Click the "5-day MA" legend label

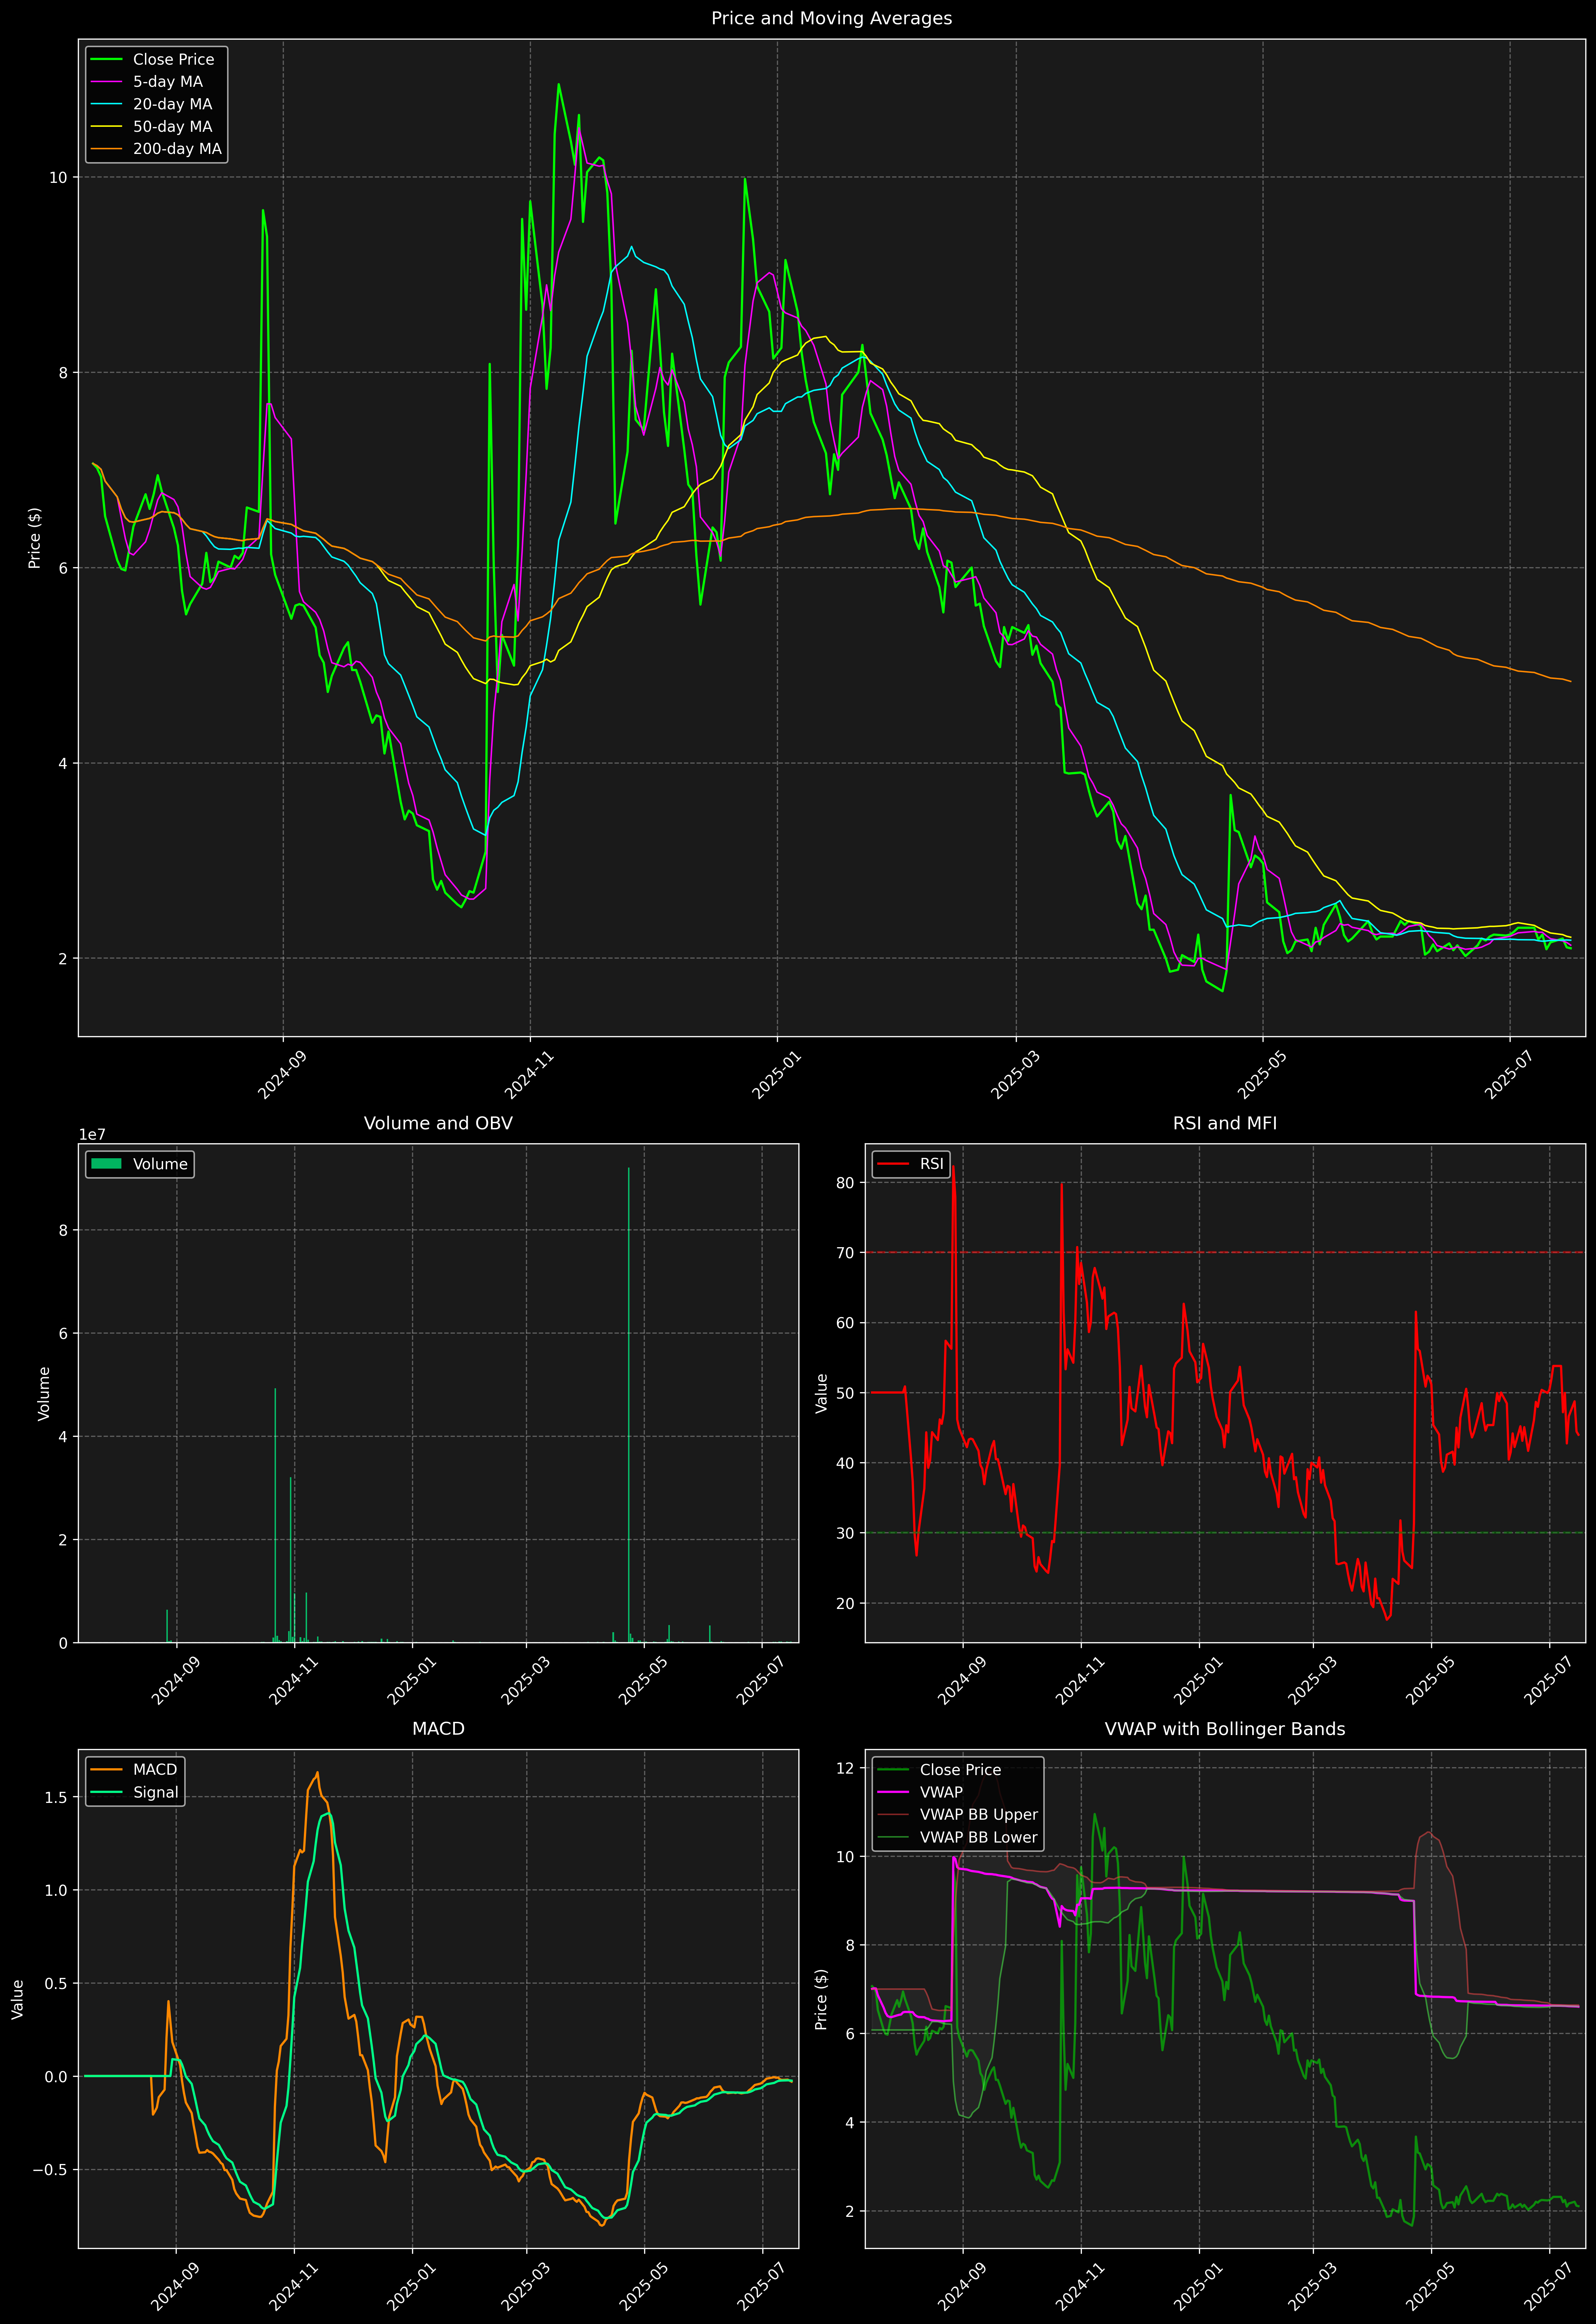pos(168,82)
